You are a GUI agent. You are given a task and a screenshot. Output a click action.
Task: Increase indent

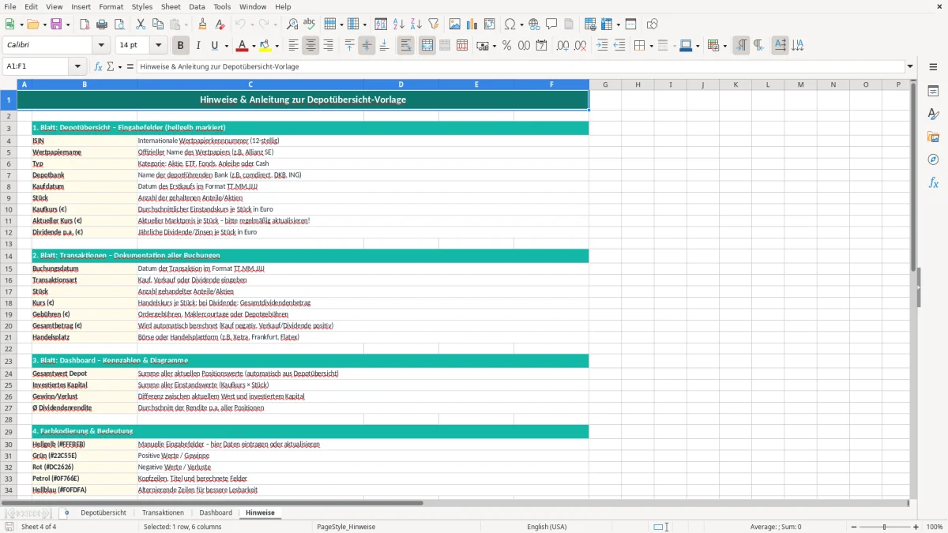pos(602,46)
